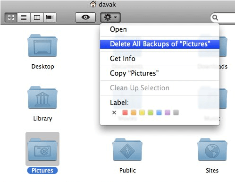This screenshot has height=182, width=235.
Task: Select the Pictures folder icon
Action: (x=42, y=149)
